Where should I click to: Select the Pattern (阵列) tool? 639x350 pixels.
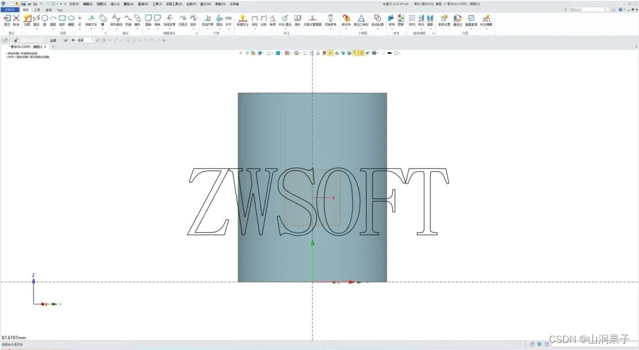412,20
